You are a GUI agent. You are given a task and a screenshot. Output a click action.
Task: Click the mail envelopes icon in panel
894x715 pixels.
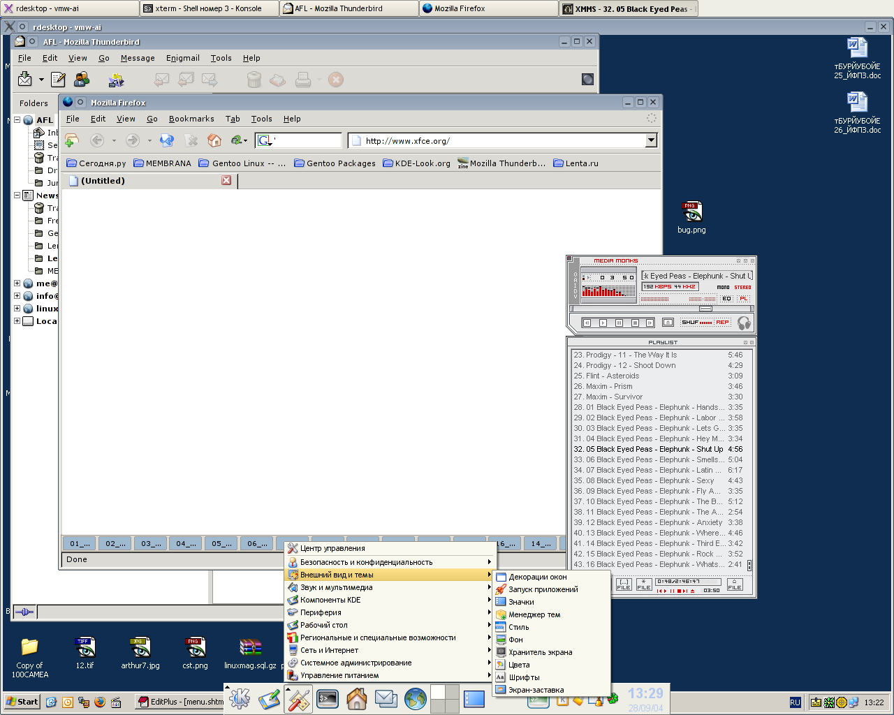coord(386,698)
